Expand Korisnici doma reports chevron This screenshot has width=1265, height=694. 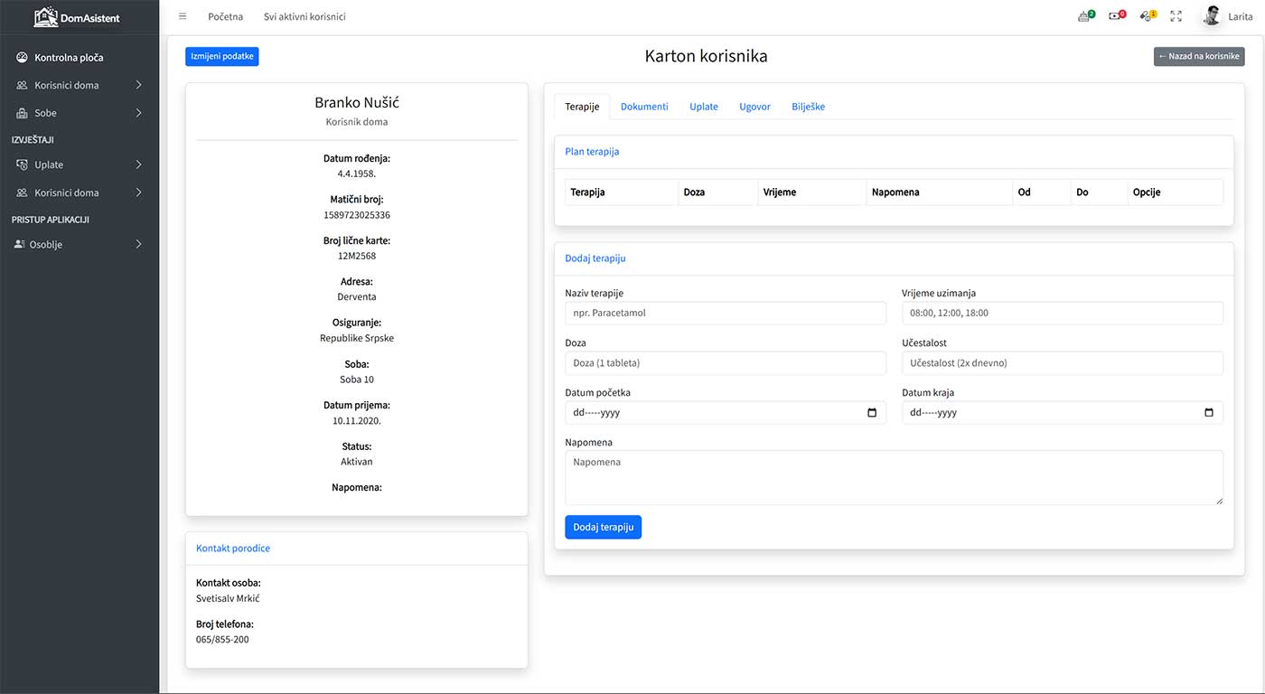click(138, 192)
